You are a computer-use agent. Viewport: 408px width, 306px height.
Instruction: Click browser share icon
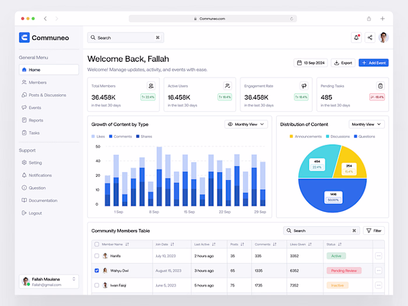(x=369, y=19)
